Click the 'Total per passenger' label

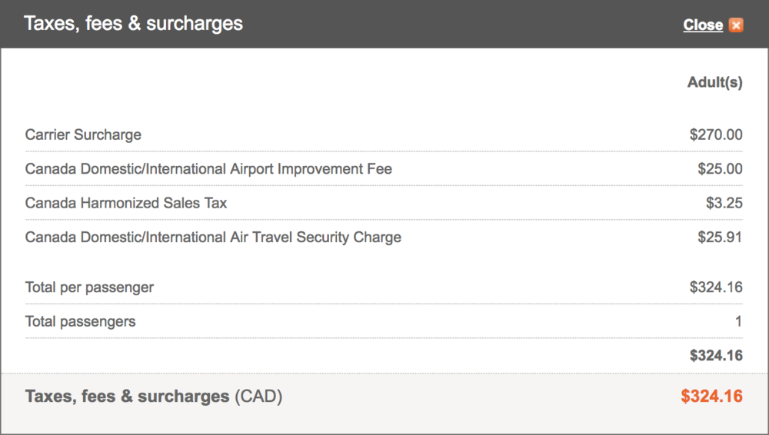point(89,287)
